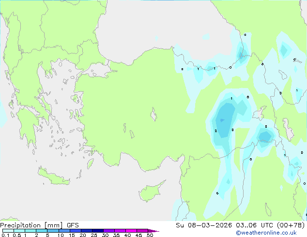Image resolution: width=307 pixels, height=237 pixels.
Task: Click the legend value '40'
Action: click(127, 235)
